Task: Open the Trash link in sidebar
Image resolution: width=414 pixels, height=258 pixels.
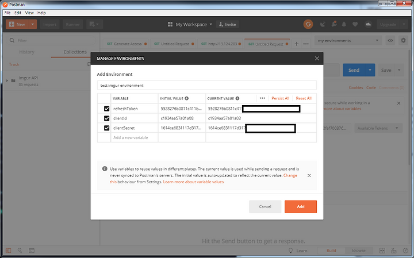Action: 14,64
